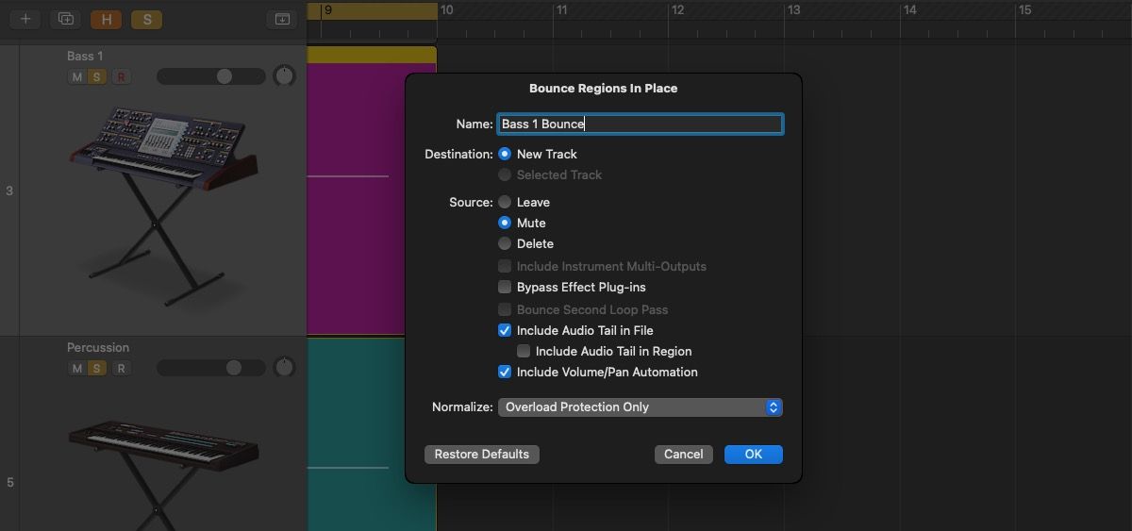
Task: Click the duplicate track icon
Action: pos(66,19)
